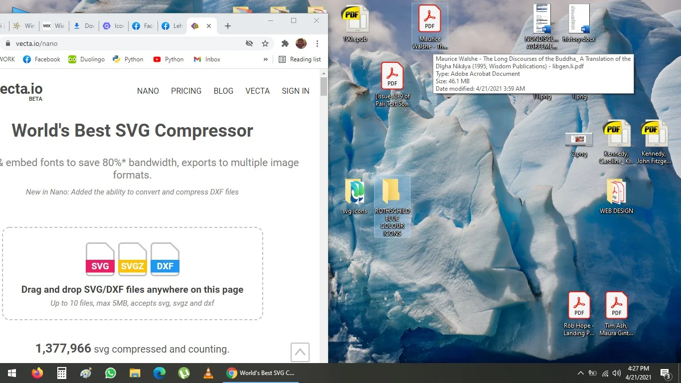
Task: Click the NANO navigation link
Action: 148,91
